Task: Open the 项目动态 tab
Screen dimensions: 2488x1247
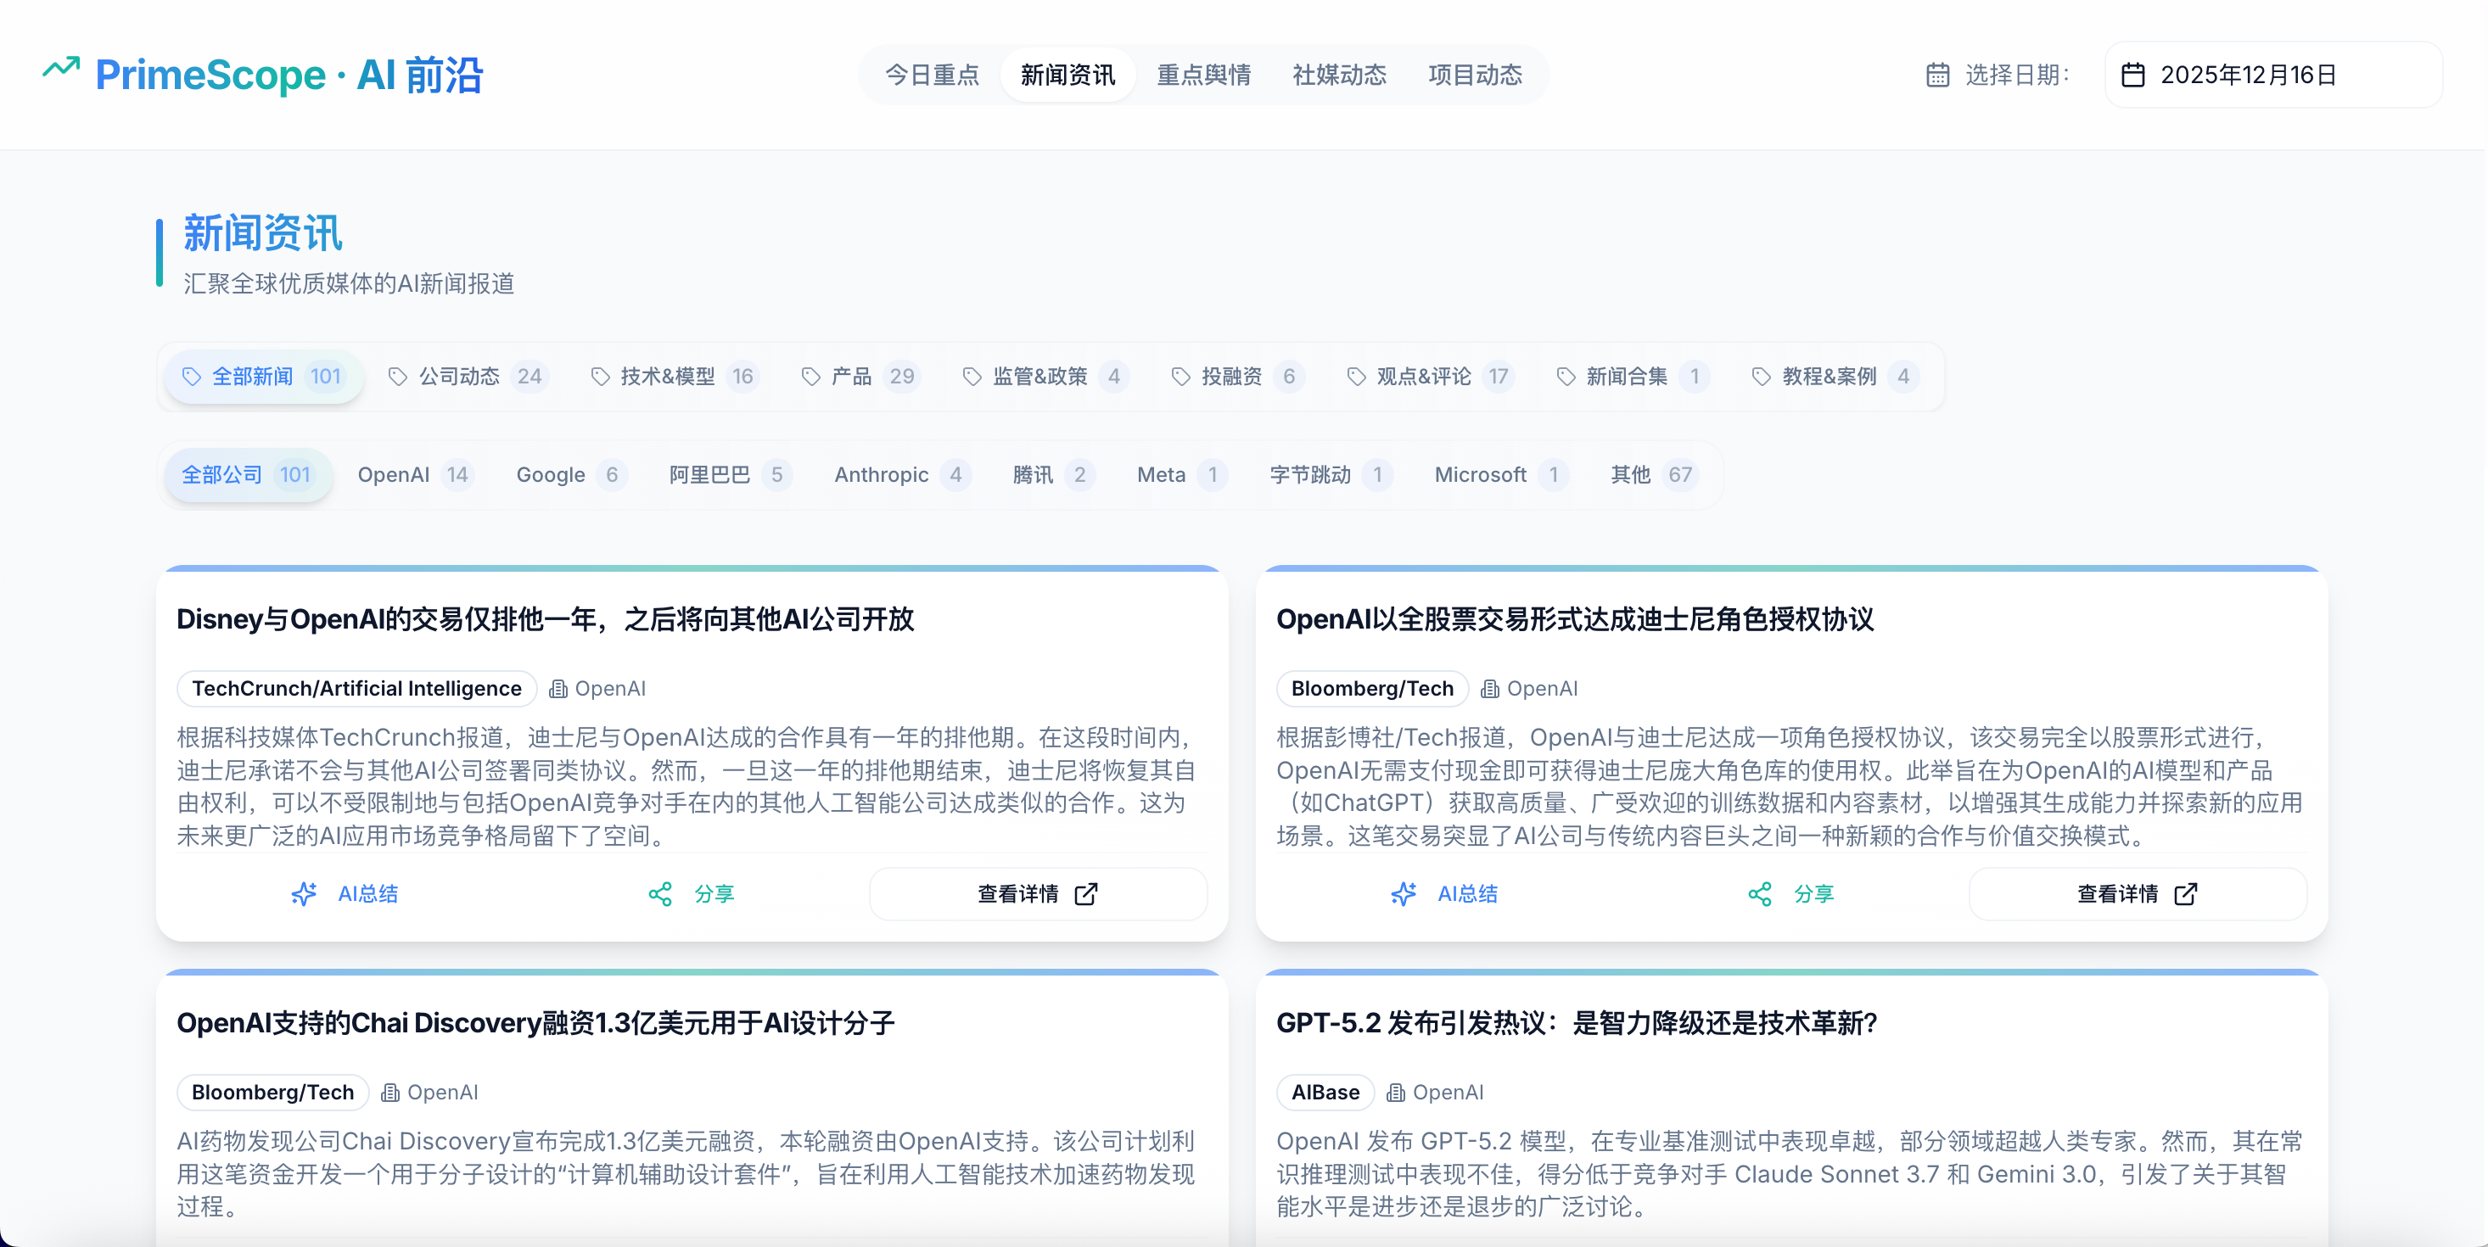Action: coord(1476,75)
